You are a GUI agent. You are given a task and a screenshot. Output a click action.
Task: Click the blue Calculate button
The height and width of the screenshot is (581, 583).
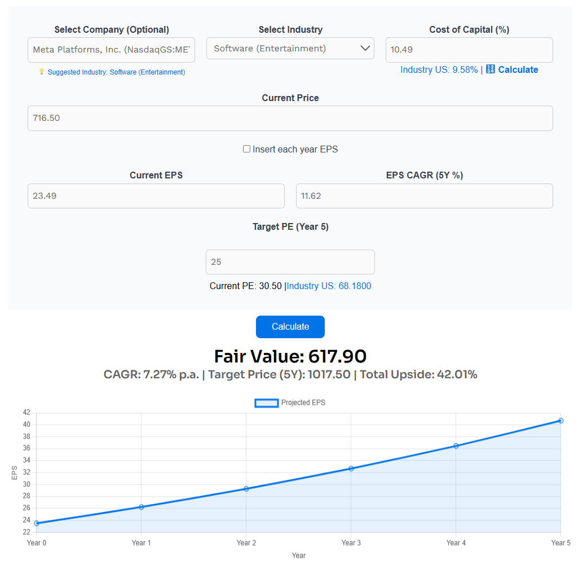[x=290, y=327]
